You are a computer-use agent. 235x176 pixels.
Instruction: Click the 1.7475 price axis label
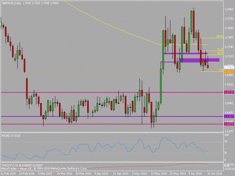229,38
